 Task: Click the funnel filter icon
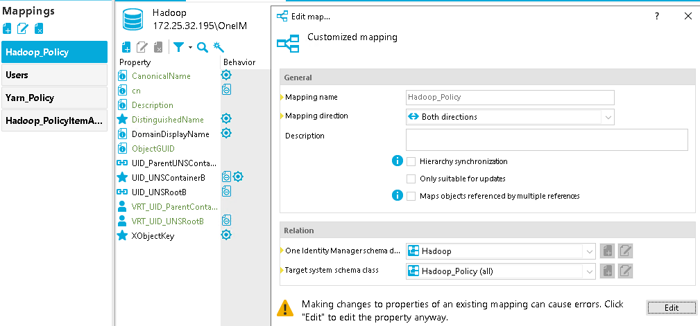coord(179,47)
